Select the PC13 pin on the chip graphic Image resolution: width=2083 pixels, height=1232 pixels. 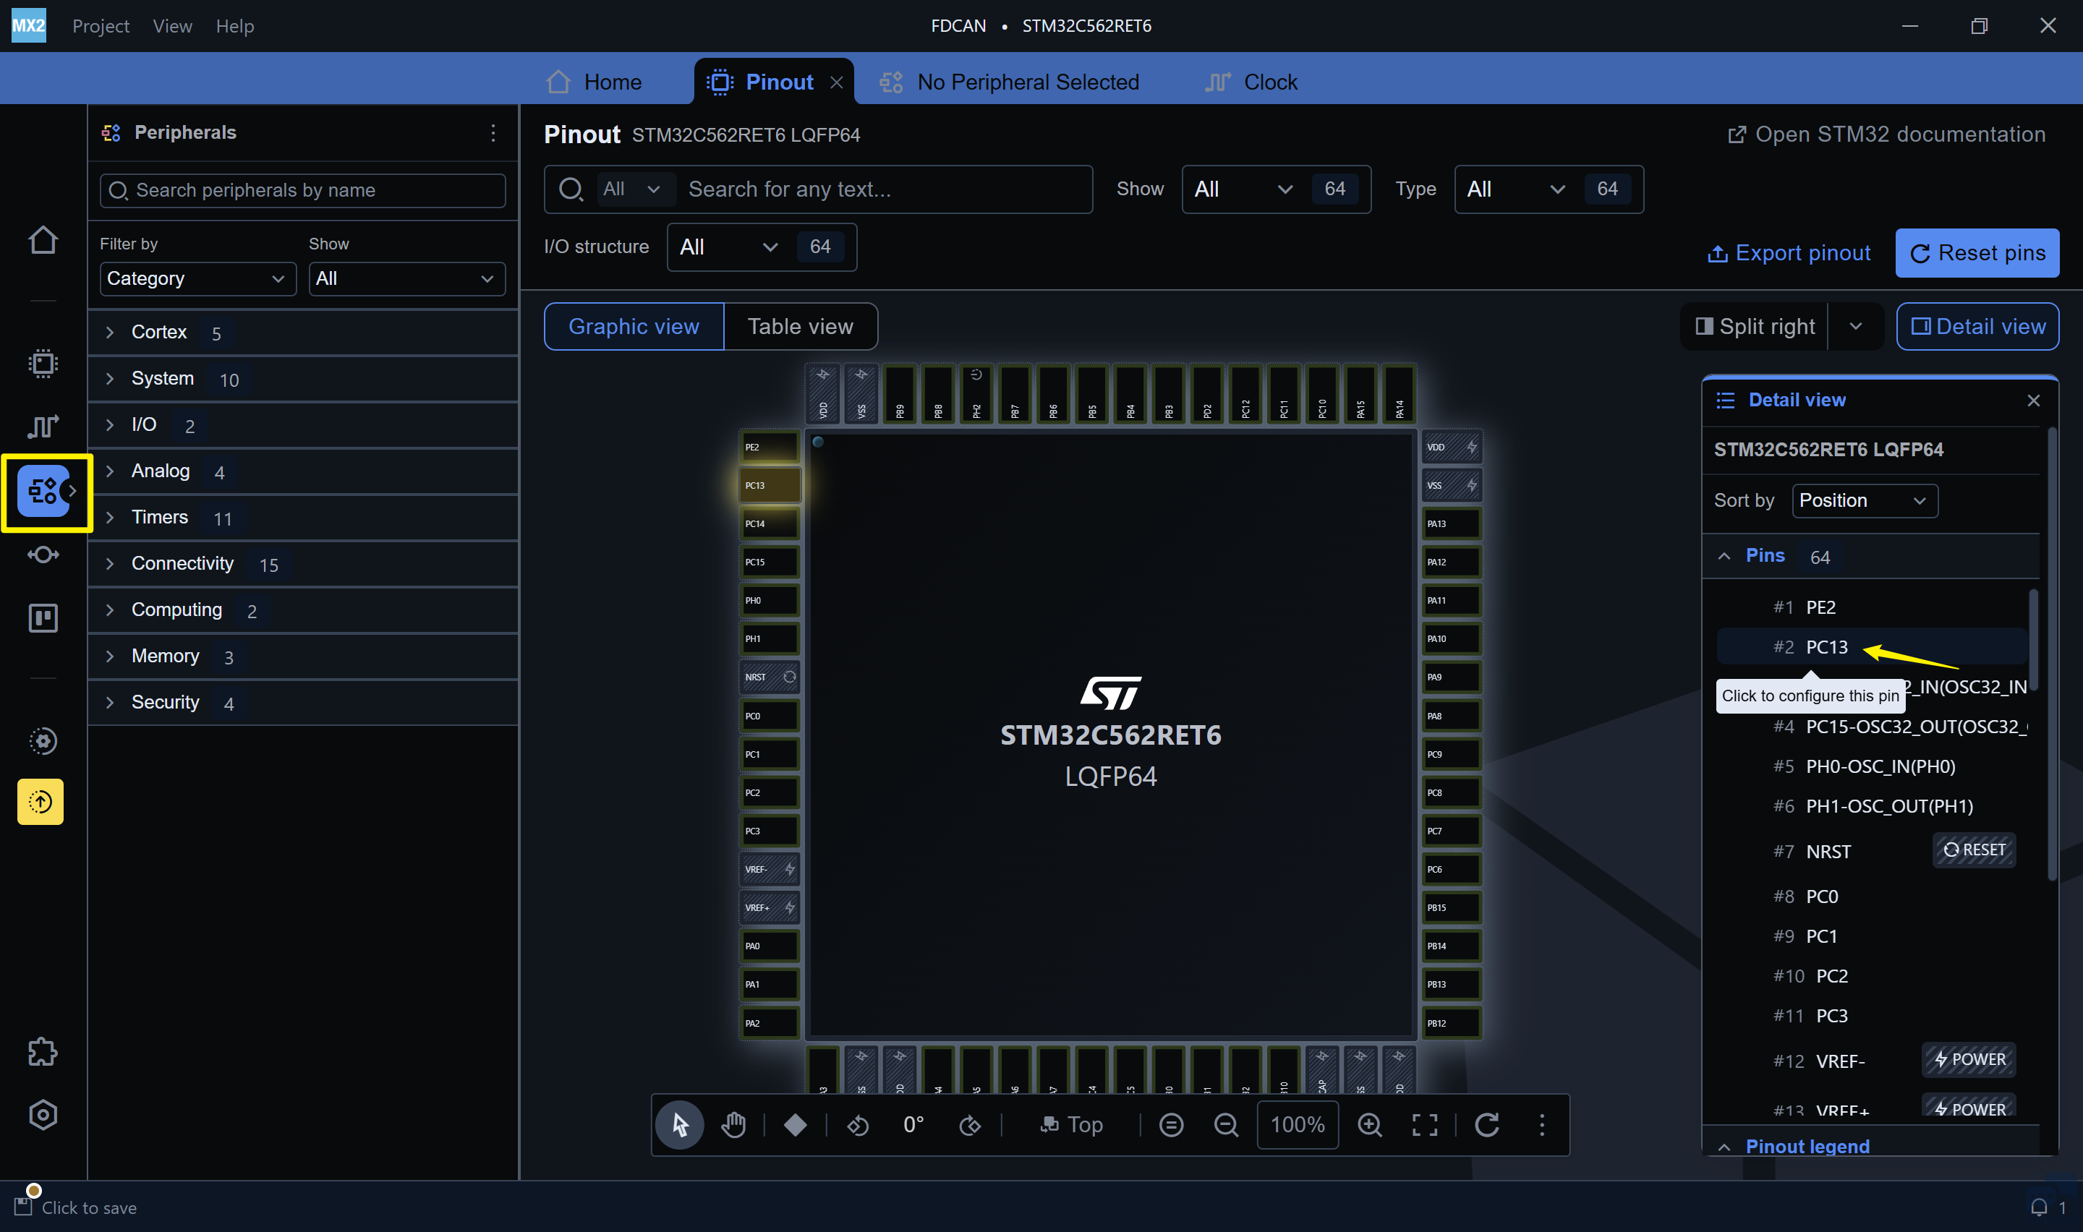coord(770,485)
